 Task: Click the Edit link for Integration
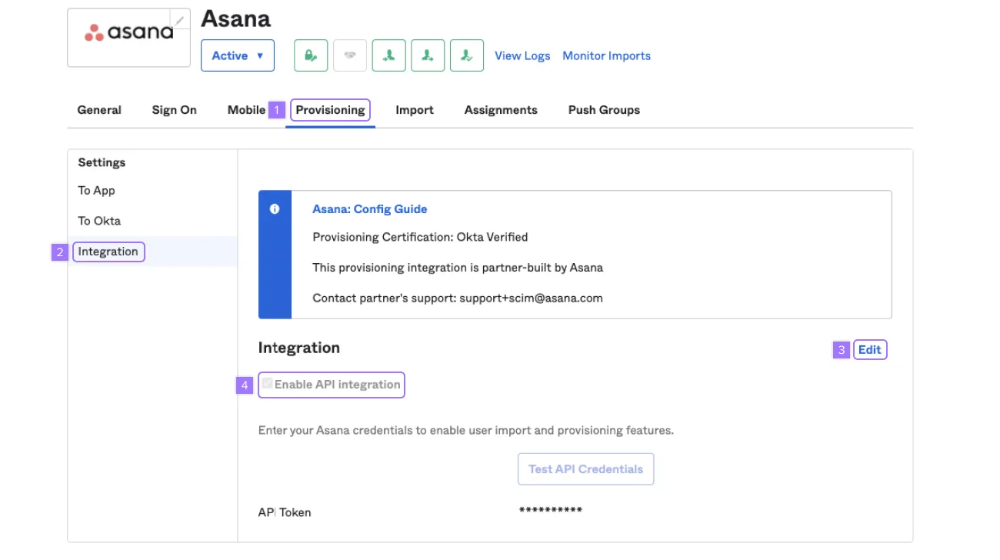click(x=869, y=350)
